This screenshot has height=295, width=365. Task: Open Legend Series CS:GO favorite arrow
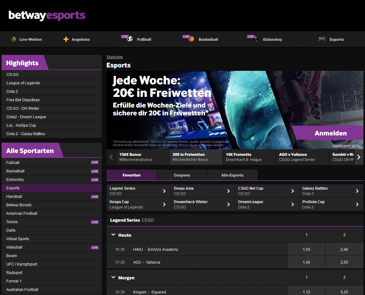point(164,191)
